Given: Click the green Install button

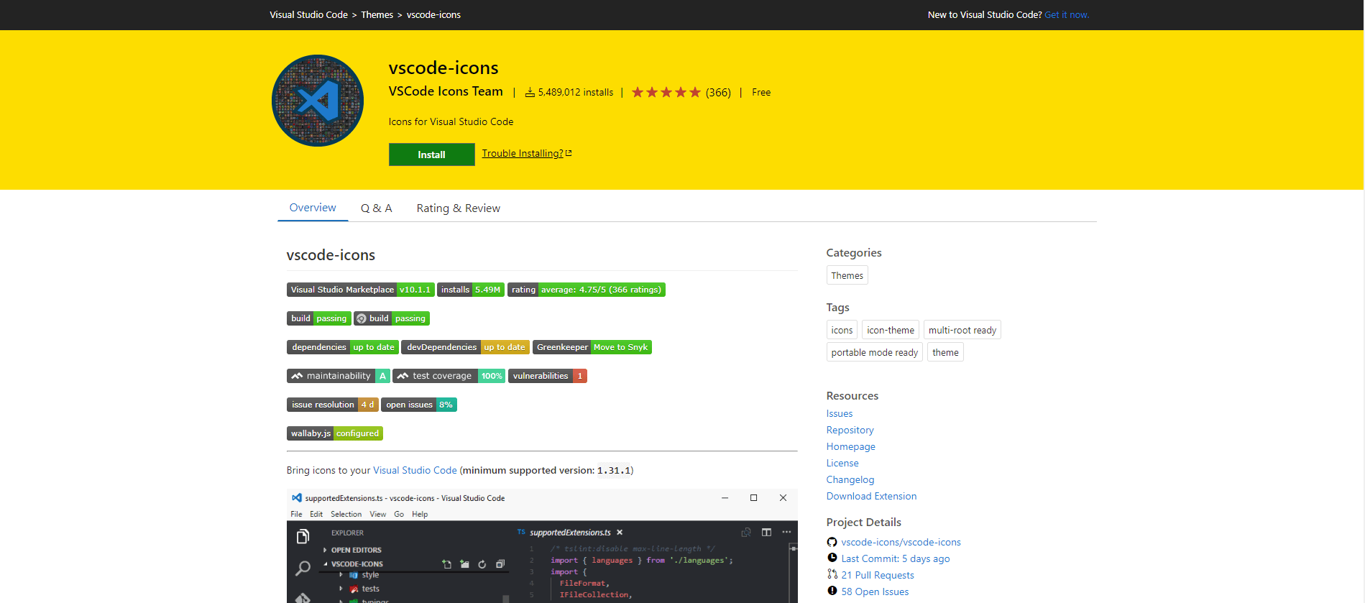Looking at the screenshot, I should click(x=431, y=155).
